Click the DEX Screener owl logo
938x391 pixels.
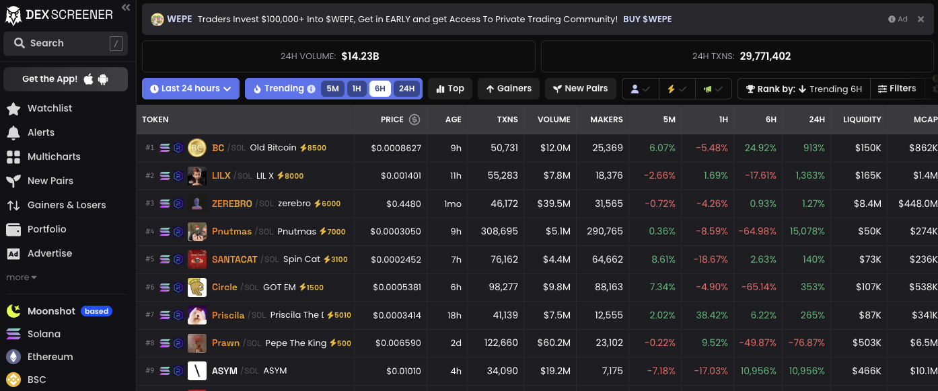(13, 15)
